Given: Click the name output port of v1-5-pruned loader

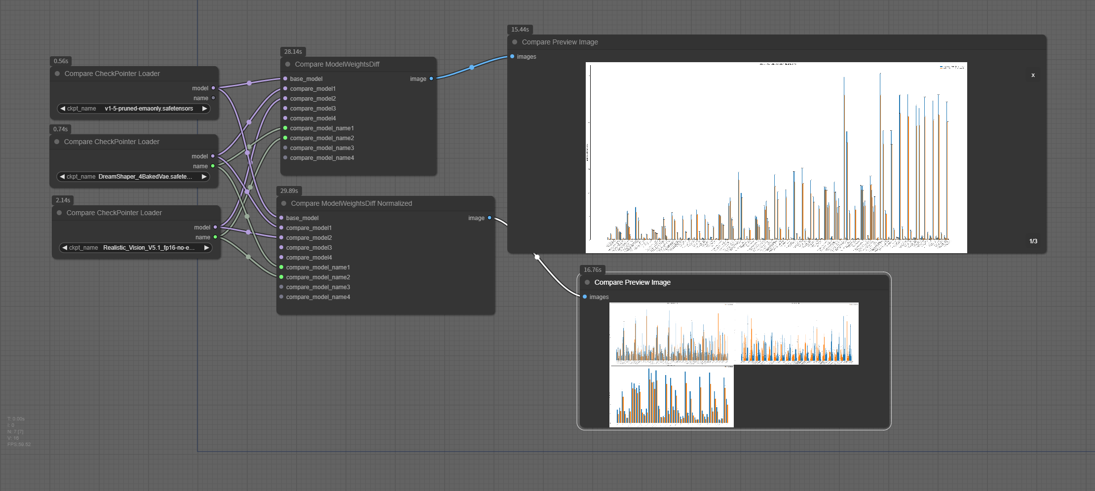Looking at the screenshot, I should 213,98.
